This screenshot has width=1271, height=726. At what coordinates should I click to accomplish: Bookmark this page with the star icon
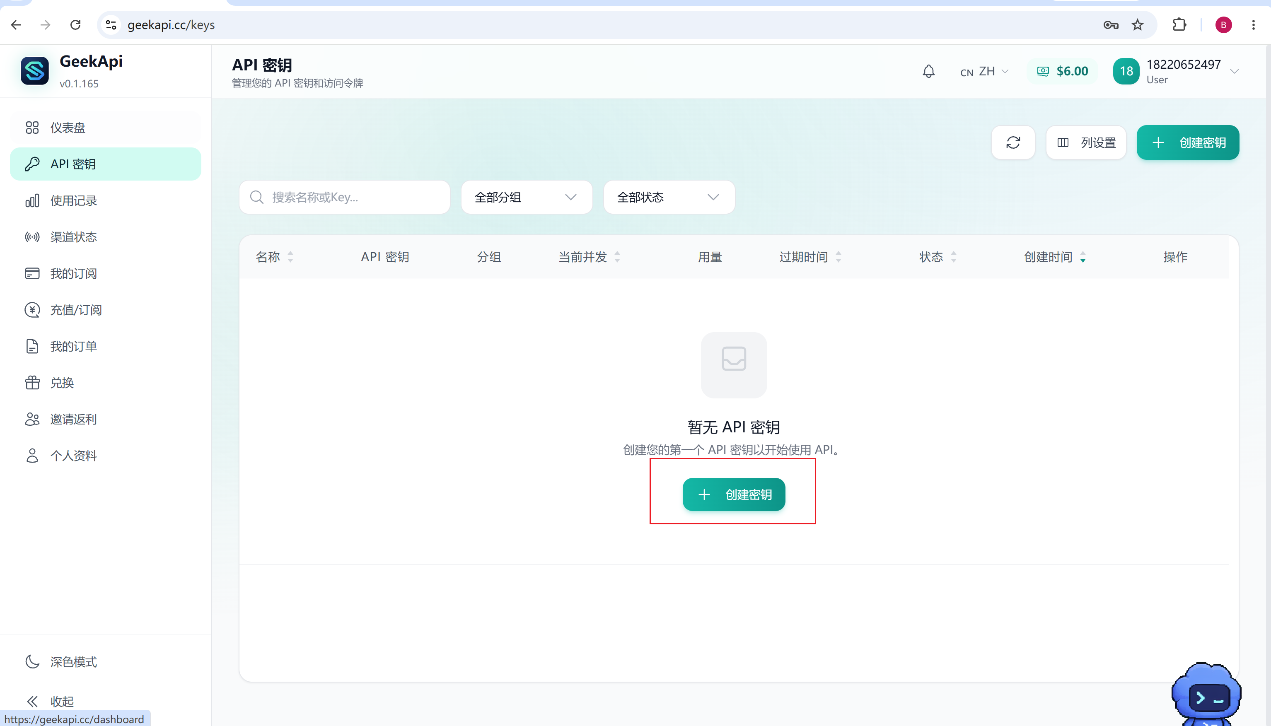(x=1137, y=25)
